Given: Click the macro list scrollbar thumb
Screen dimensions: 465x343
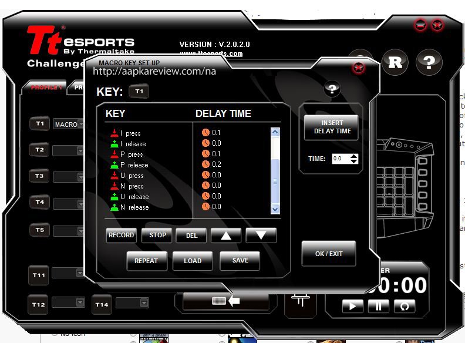Looking at the screenshot, I should 275,181.
